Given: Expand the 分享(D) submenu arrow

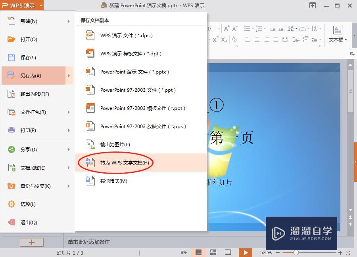Looking at the screenshot, I should [69, 149].
